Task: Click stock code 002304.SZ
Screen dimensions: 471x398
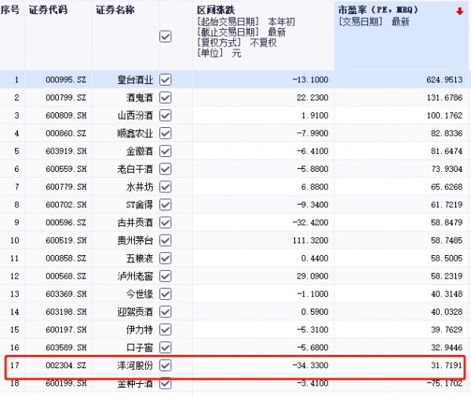Action: 58,365
